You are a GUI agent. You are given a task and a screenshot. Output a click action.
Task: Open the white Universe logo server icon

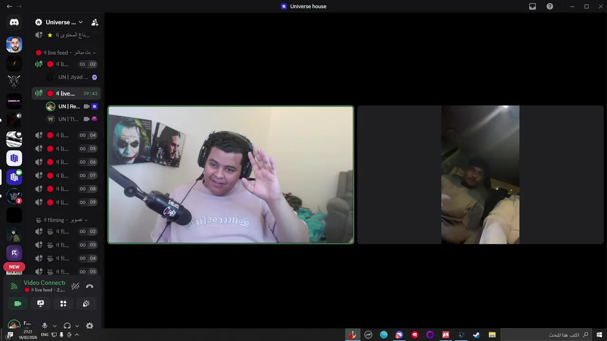click(14, 158)
